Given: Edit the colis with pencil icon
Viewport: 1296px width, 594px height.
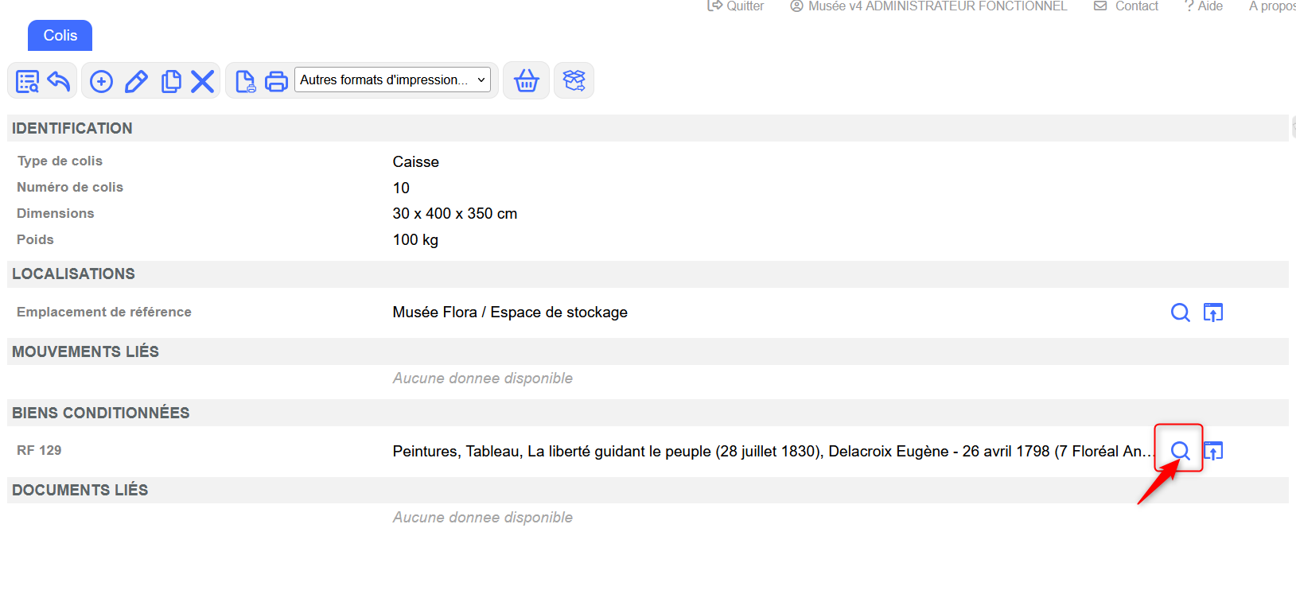Looking at the screenshot, I should coord(136,81).
